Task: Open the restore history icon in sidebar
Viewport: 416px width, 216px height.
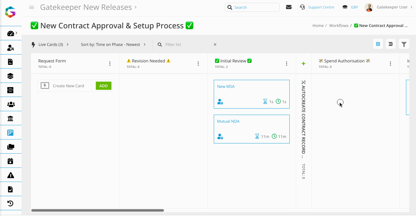Action: point(10,203)
